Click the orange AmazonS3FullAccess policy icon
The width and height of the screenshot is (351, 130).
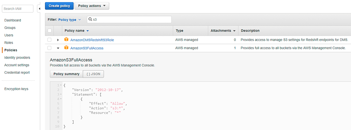click(66, 48)
